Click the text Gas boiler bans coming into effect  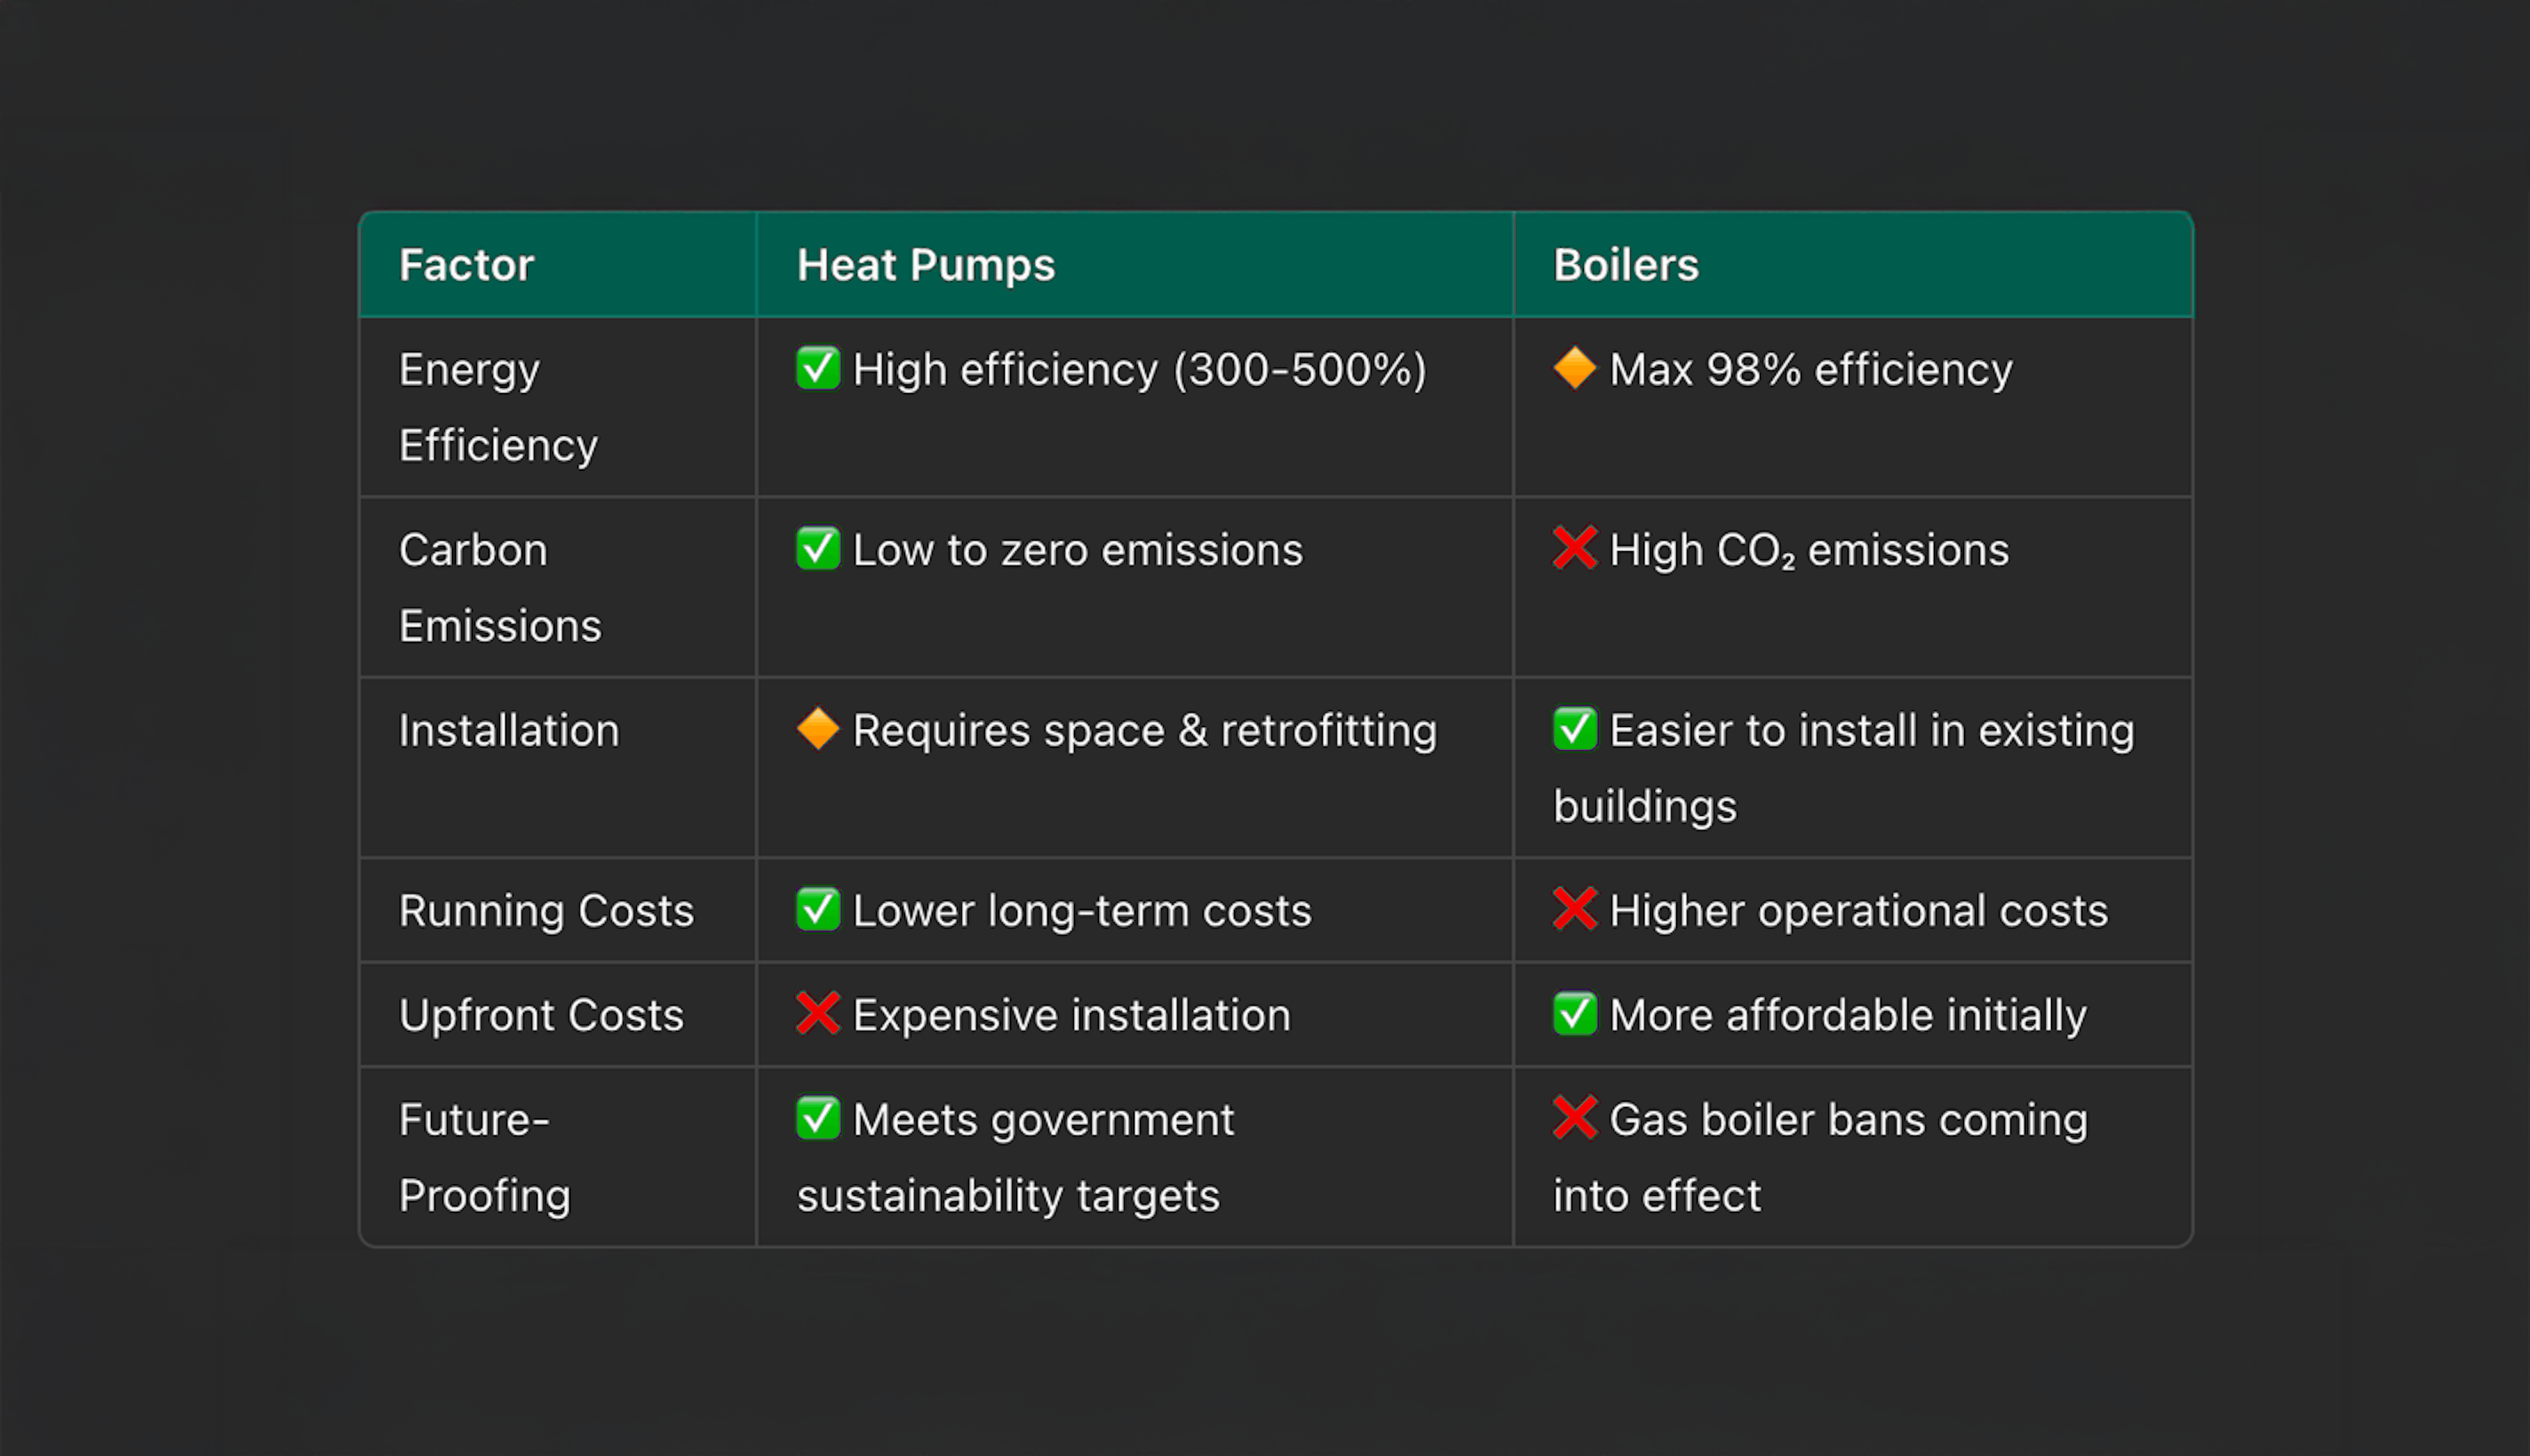pyautogui.click(x=1820, y=1157)
